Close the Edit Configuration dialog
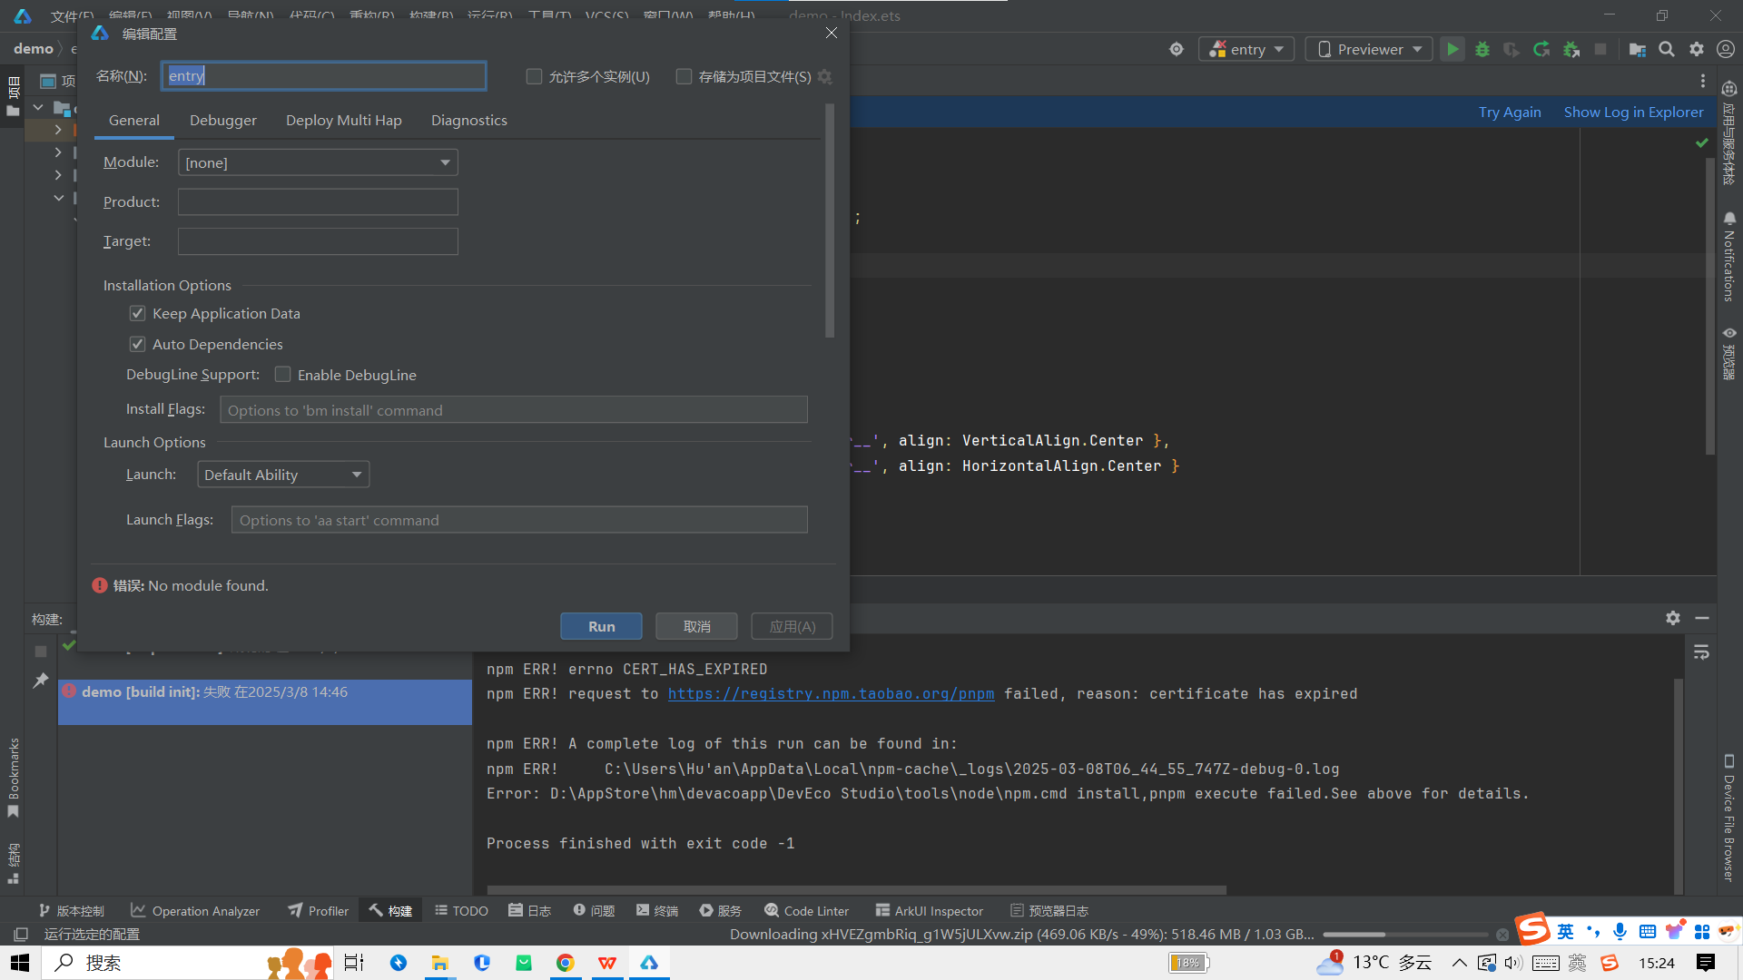 (832, 33)
